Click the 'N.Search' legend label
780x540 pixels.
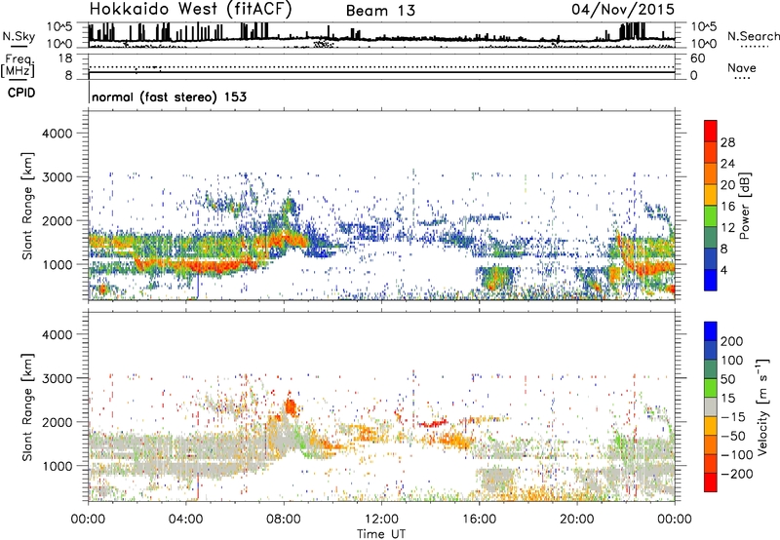753,36
